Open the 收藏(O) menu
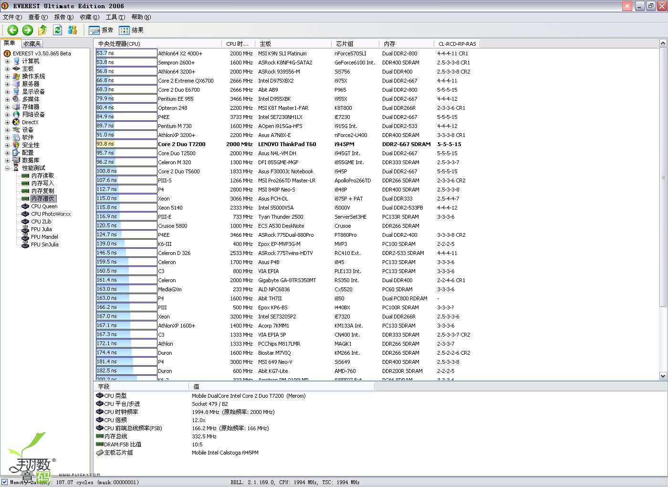 click(x=90, y=17)
